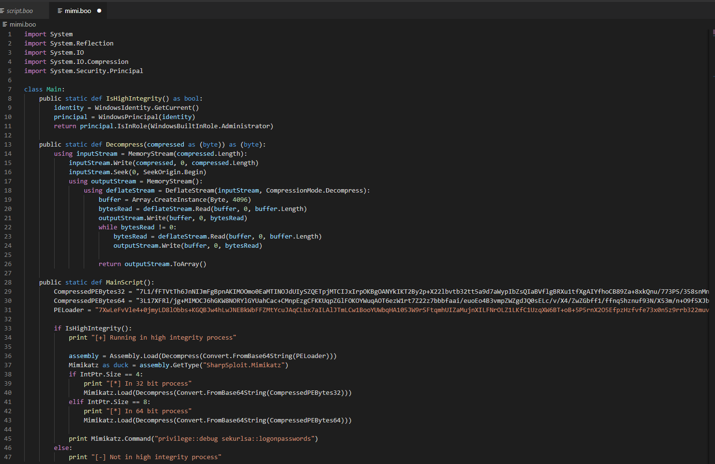Click the "SharpSploit.Mimikatz" string
The height and width of the screenshot is (464, 715).
[x=244, y=365]
